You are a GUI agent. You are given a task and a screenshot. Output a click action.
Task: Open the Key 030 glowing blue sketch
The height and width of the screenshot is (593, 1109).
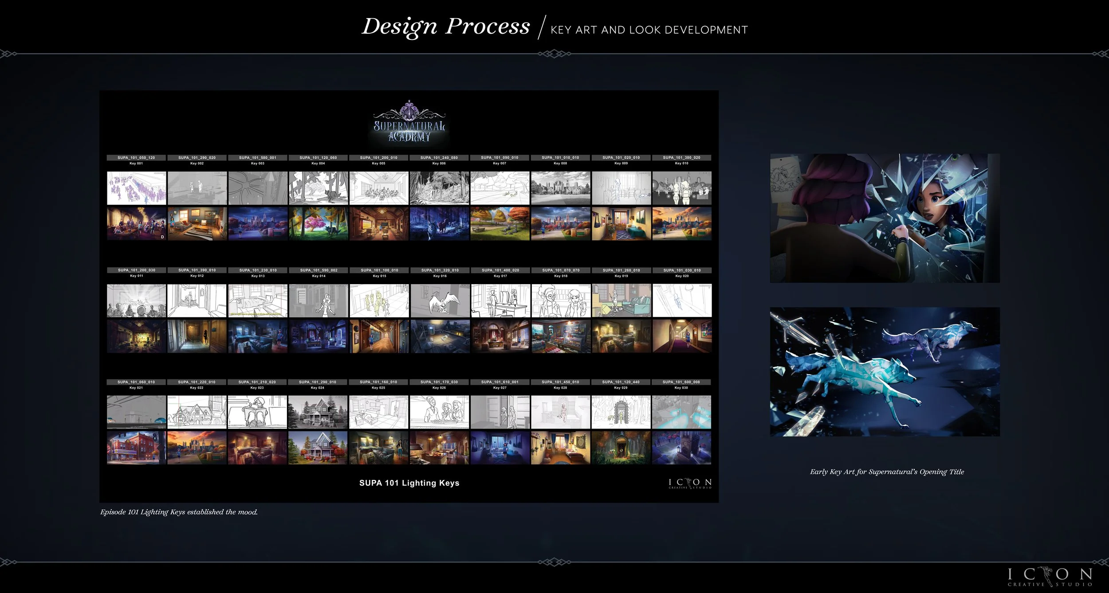(x=682, y=413)
